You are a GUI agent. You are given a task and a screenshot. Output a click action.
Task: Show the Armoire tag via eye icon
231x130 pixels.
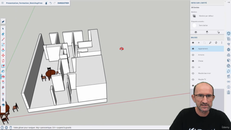[x=193, y=55]
